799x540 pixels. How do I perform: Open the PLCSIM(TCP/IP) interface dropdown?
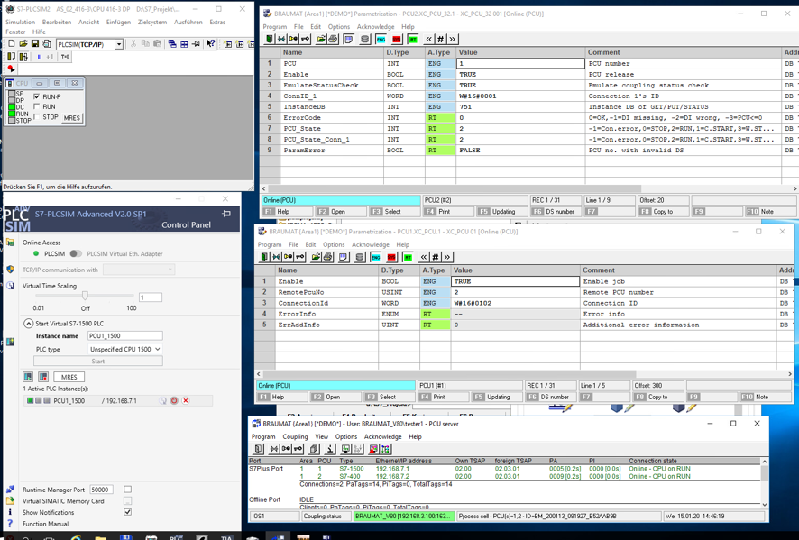click(119, 44)
